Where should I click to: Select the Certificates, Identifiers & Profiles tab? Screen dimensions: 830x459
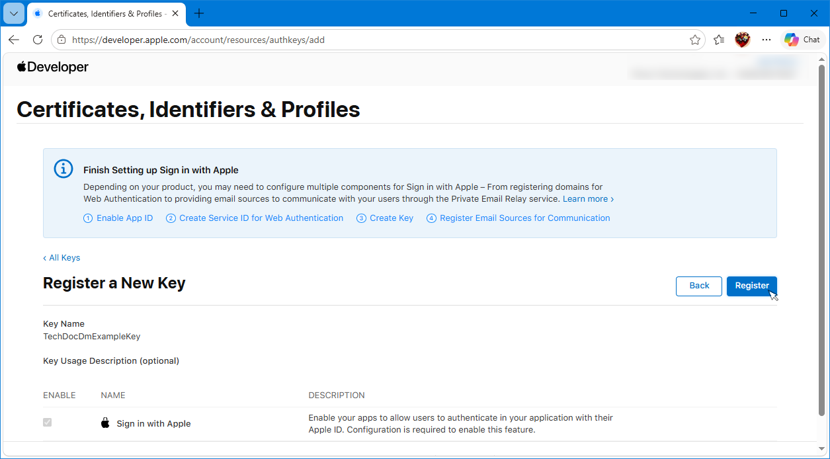[x=105, y=14]
